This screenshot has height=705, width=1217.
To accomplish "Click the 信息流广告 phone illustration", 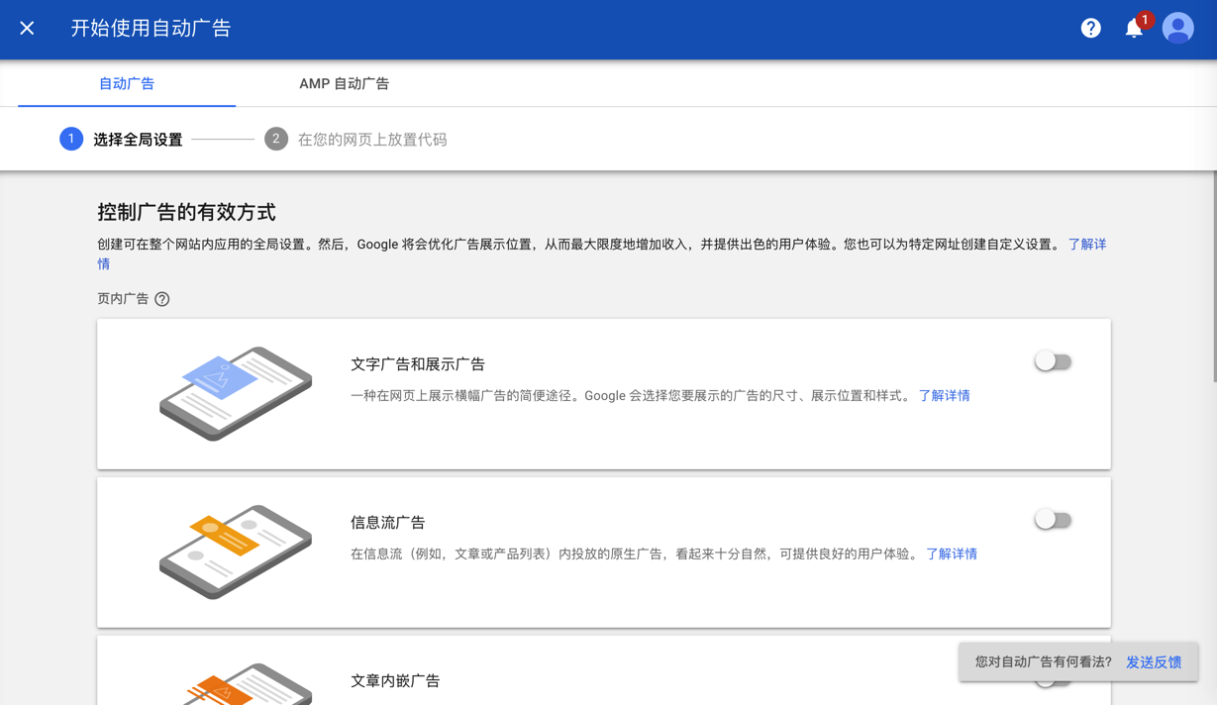I will tap(236, 552).
